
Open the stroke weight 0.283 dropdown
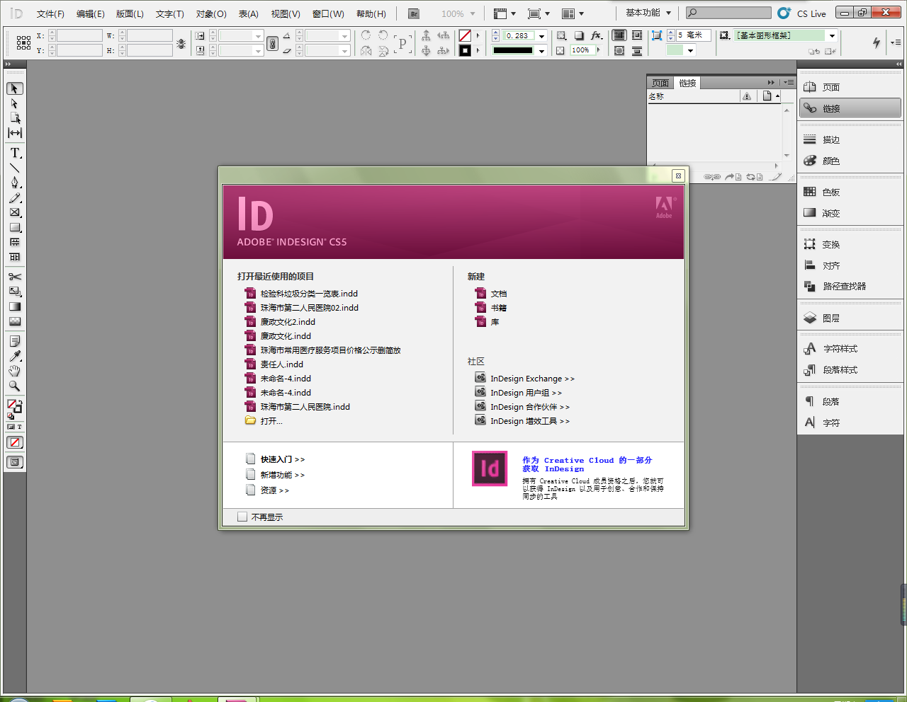point(542,36)
